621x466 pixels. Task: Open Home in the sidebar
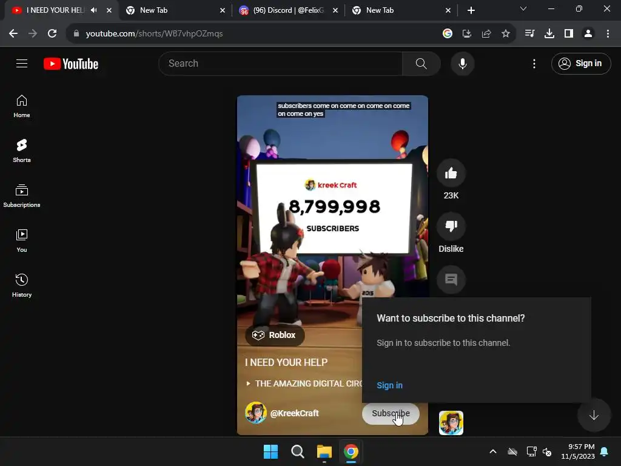pos(22,106)
